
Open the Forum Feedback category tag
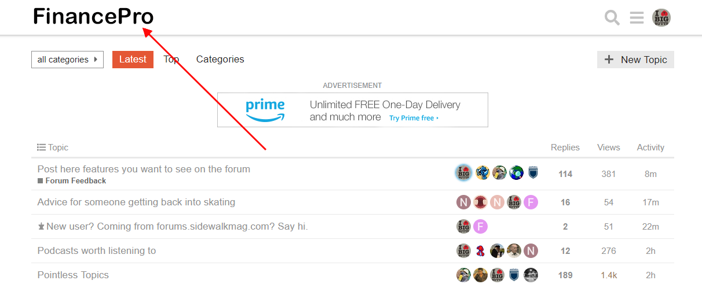(x=75, y=181)
